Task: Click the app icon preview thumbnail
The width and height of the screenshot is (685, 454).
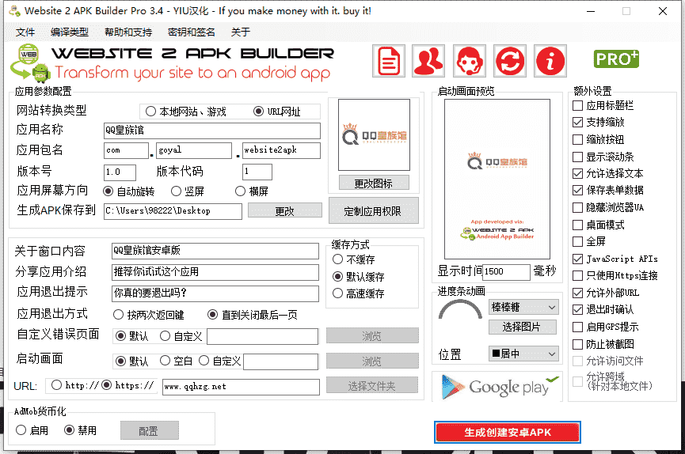Action: (374, 135)
